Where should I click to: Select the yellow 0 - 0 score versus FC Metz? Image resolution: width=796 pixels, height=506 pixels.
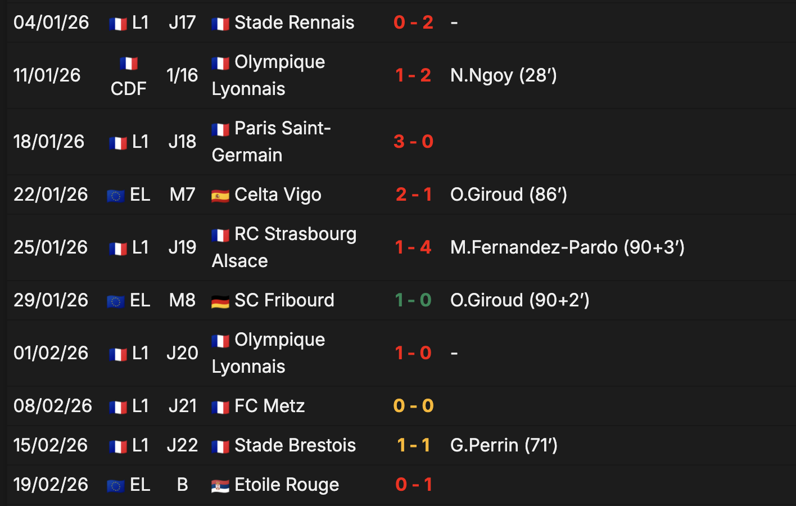click(x=414, y=406)
